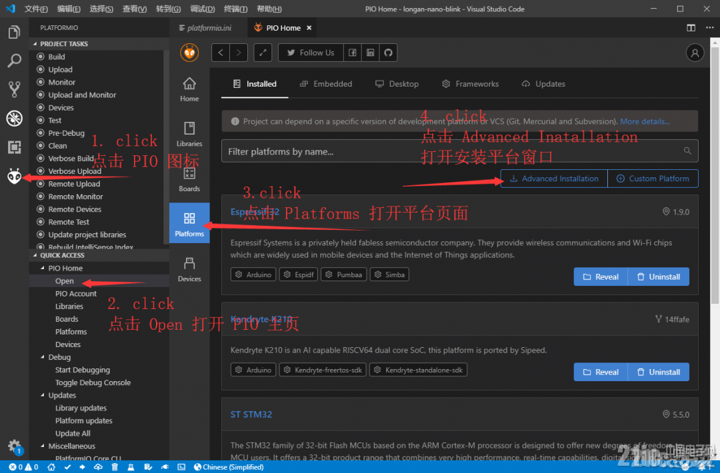This screenshot has height=473, width=720.
Task: Click the PlatformIO Home icon in status bar
Action: tap(51, 467)
